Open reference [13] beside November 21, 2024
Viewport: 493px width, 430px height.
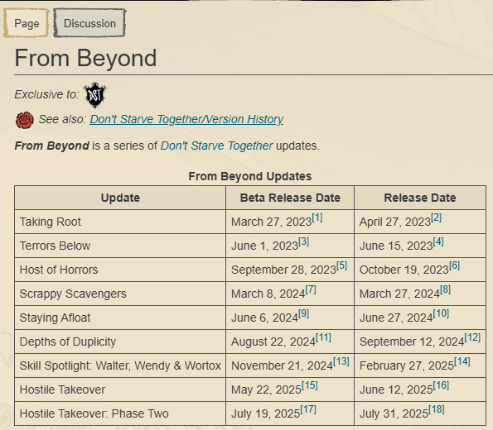click(x=341, y=361)
